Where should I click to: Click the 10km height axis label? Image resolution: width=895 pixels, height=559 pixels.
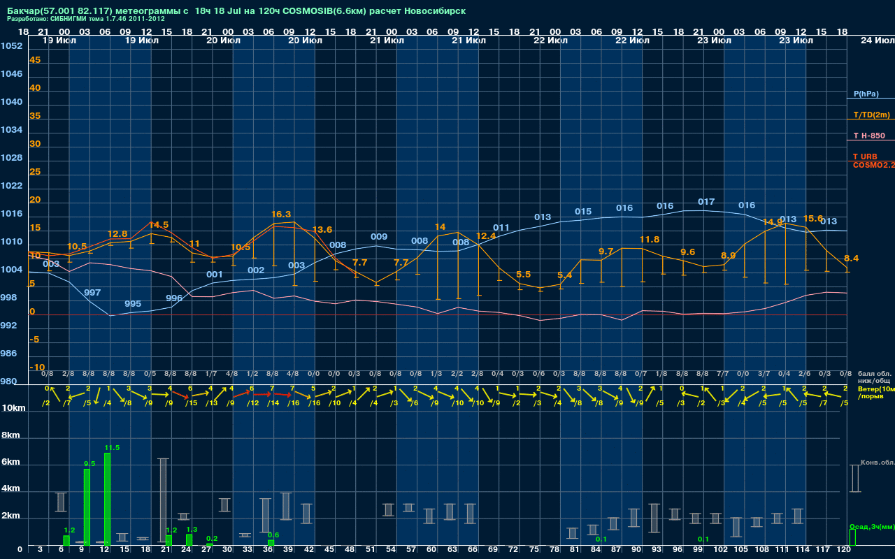tap(13, 408)
